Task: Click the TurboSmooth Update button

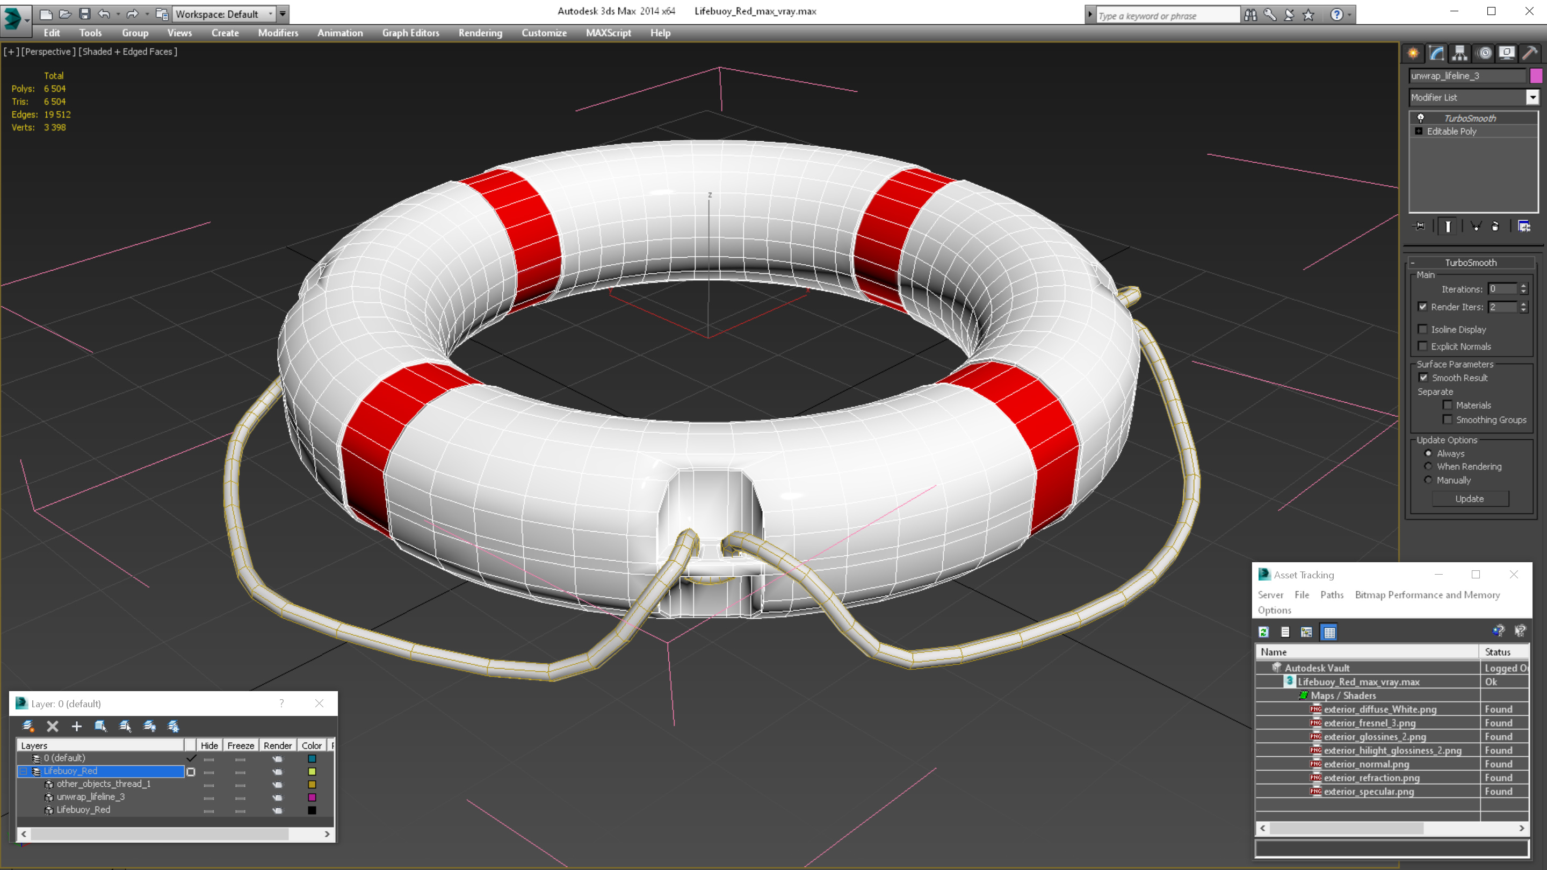Action: (1470, 498)
